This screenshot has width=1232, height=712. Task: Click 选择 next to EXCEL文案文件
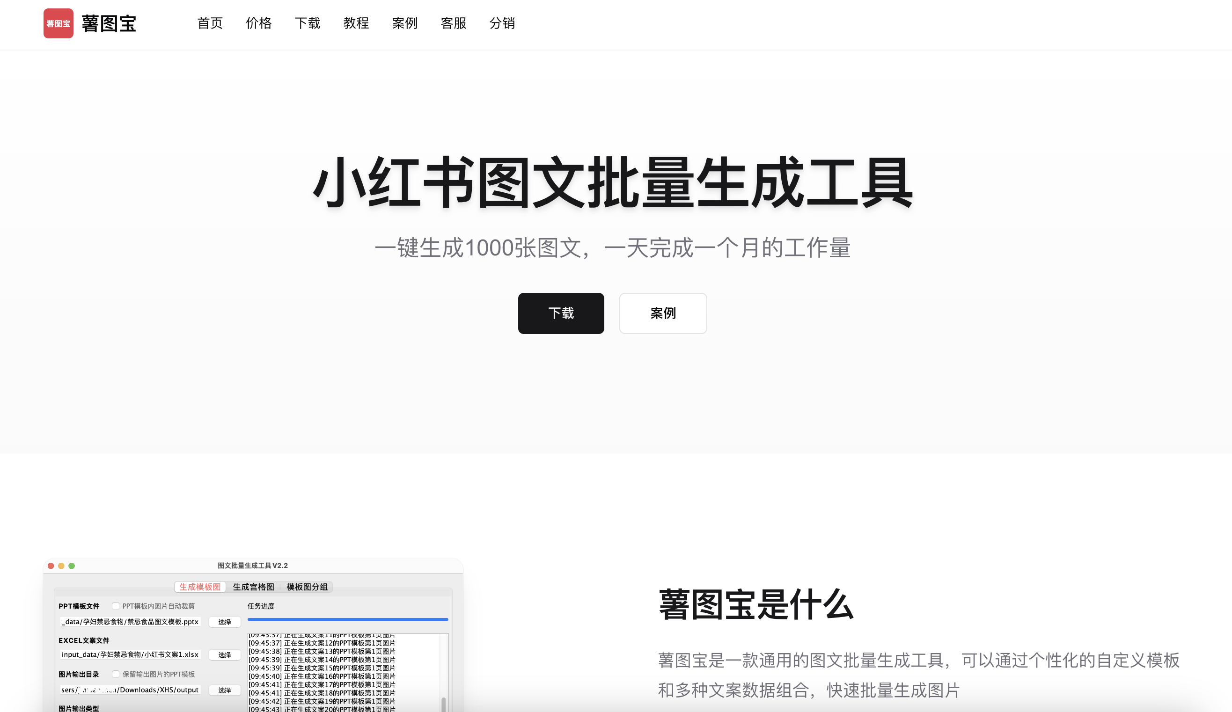pos(224,654)
